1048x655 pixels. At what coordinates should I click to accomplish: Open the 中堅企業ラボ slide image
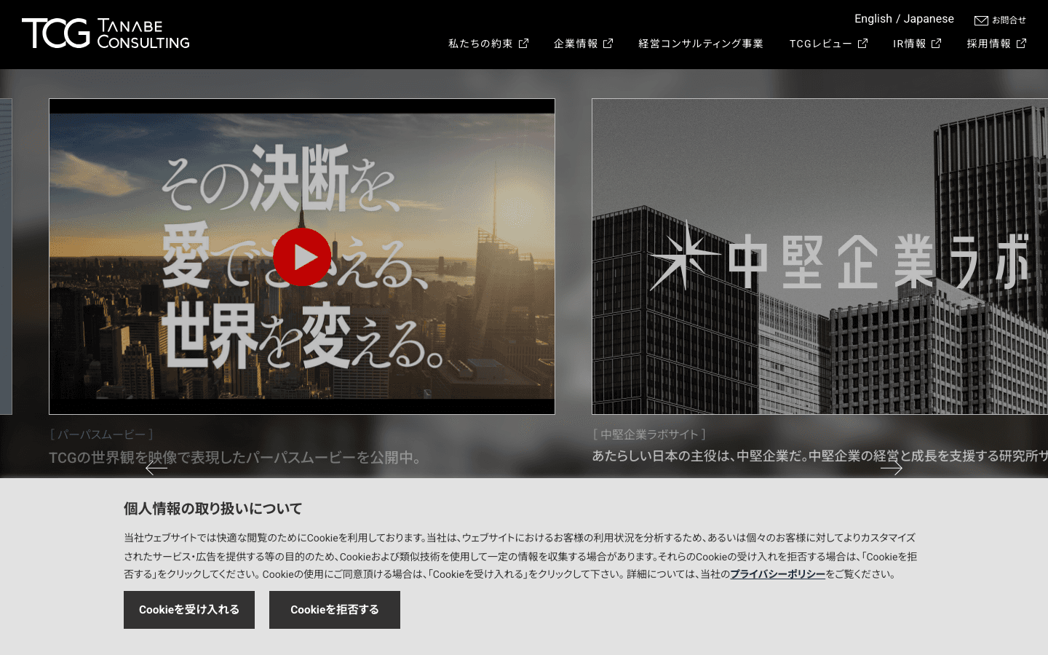[819, 256]
